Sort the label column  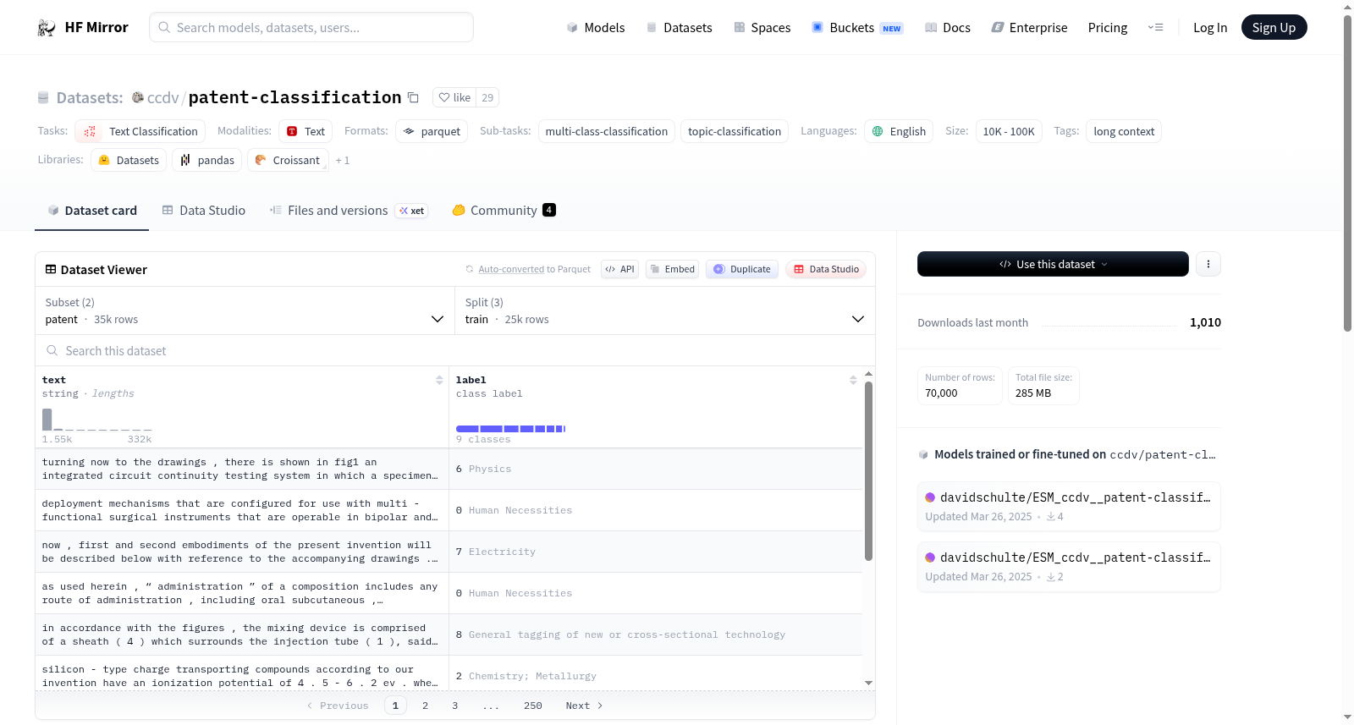click(853, 380)
